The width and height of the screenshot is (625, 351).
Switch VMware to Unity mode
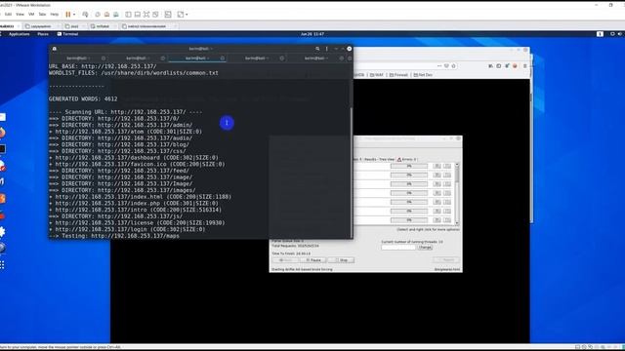coord(156,15)
